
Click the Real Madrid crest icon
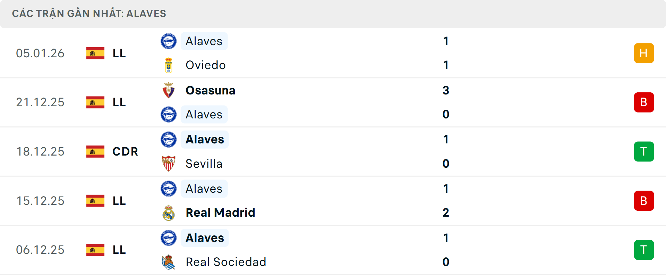(169, 212)
